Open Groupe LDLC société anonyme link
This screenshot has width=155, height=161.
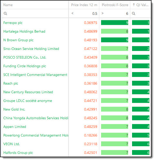point(28,101)
